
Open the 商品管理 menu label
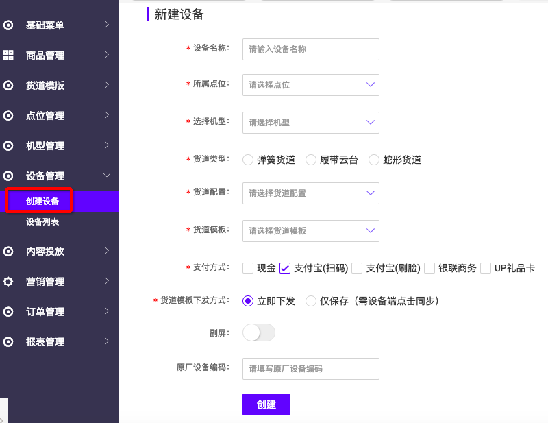click(45, 56)
